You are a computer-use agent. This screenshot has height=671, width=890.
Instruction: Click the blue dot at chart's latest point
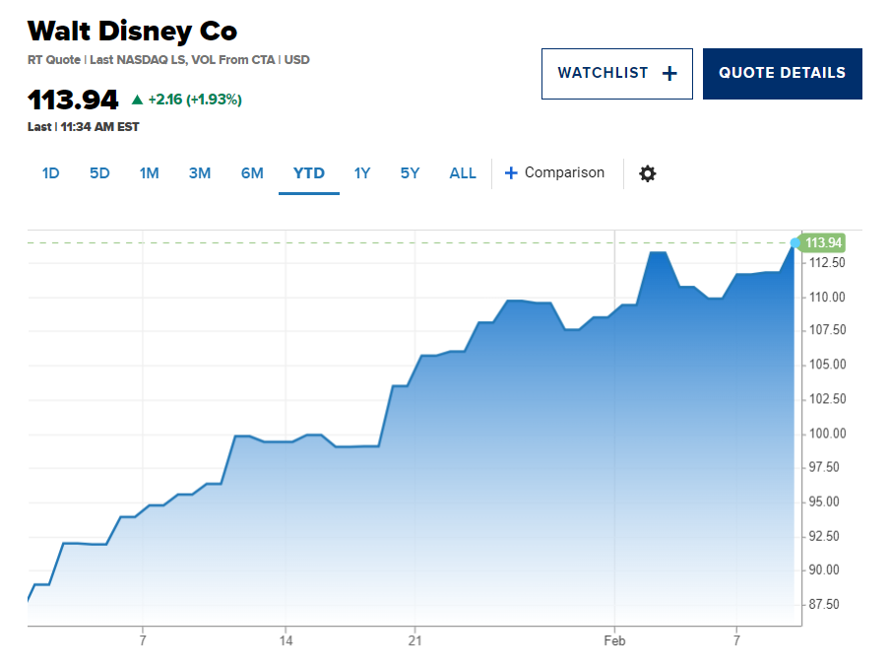tap(795, 243)
